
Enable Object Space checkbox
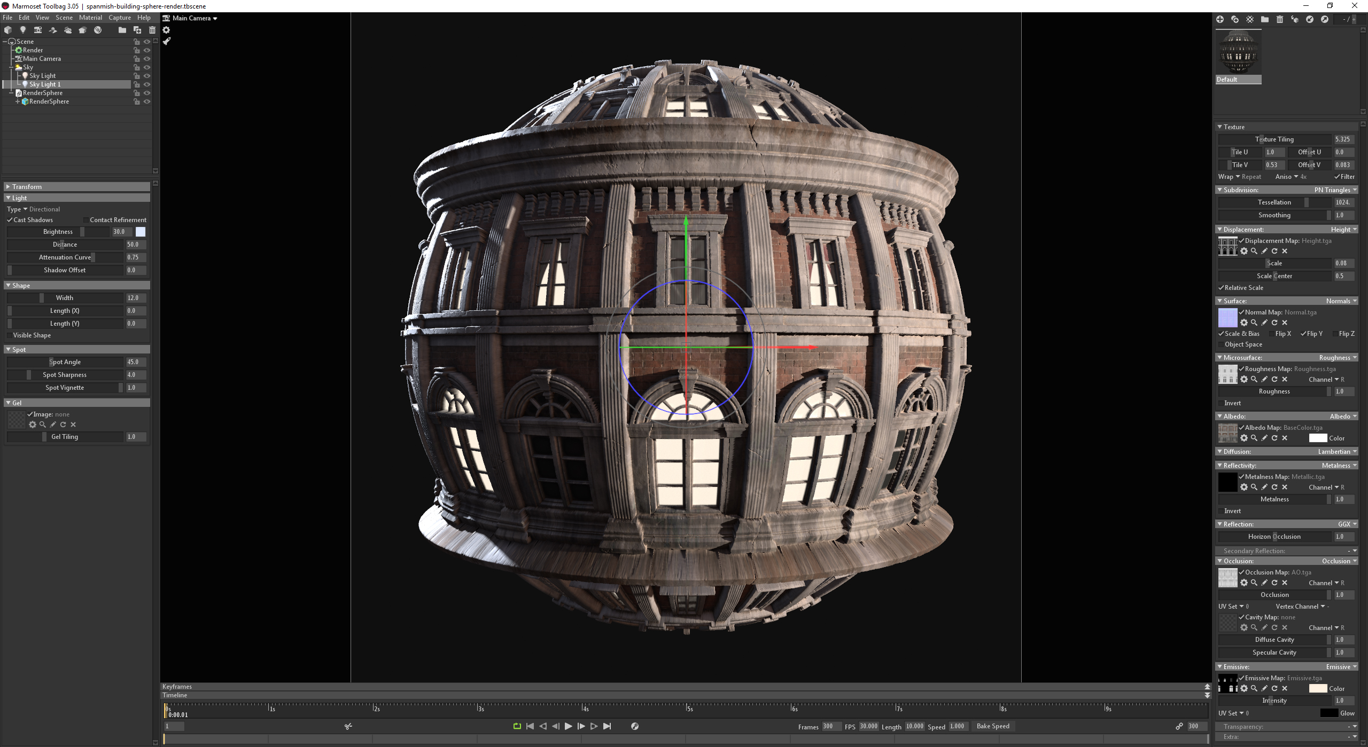[x=1221, y=344]
